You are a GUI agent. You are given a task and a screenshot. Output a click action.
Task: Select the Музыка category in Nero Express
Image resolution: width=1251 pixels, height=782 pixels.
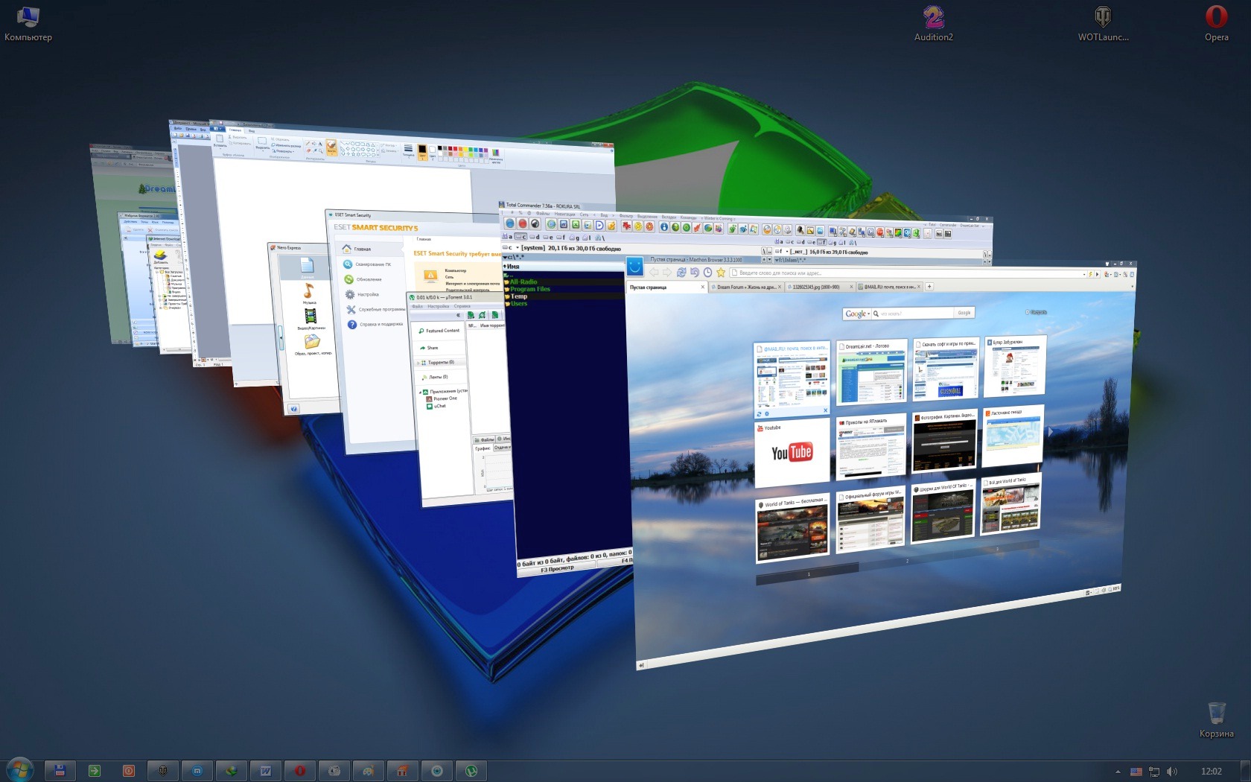308,293
